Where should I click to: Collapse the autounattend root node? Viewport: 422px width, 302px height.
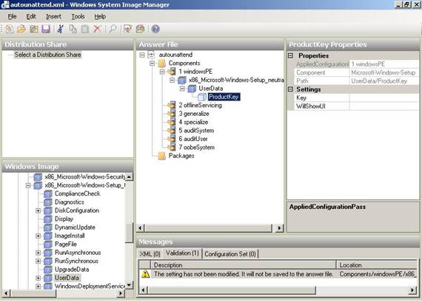[x=142, y=55]
